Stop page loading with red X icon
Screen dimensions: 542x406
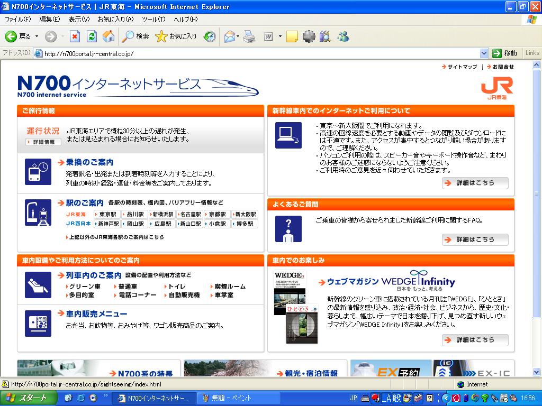coord(75,36)
